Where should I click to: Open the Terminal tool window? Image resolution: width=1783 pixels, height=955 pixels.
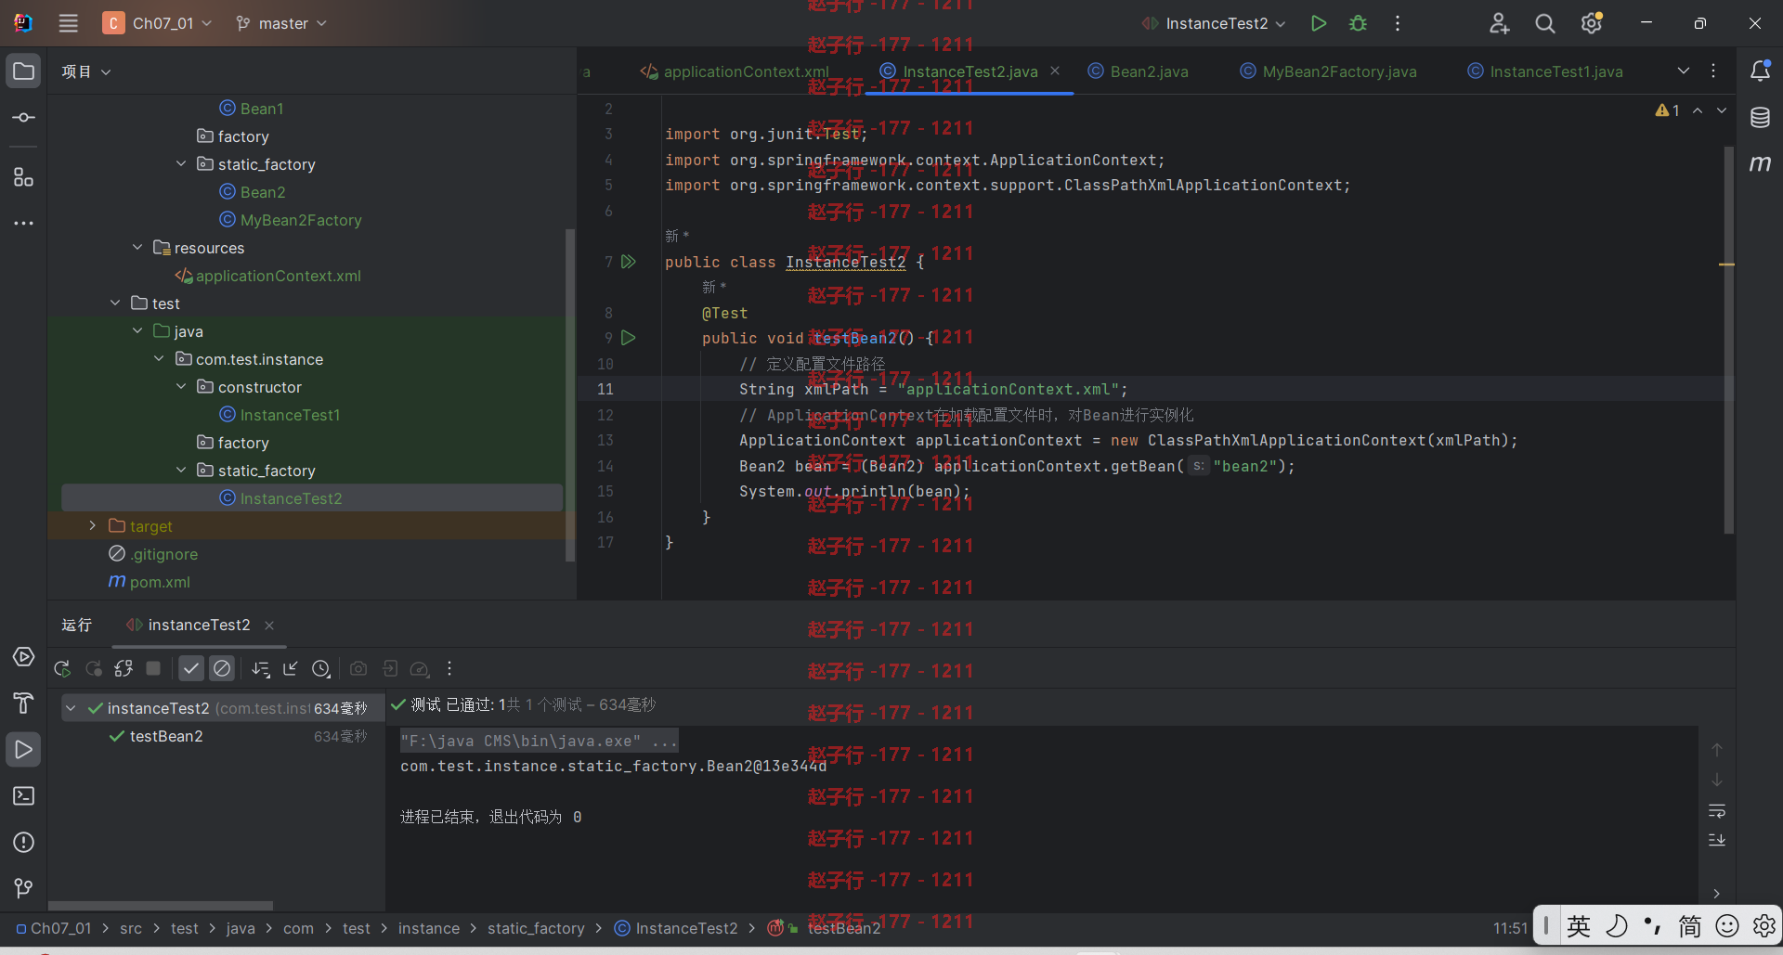23,796
